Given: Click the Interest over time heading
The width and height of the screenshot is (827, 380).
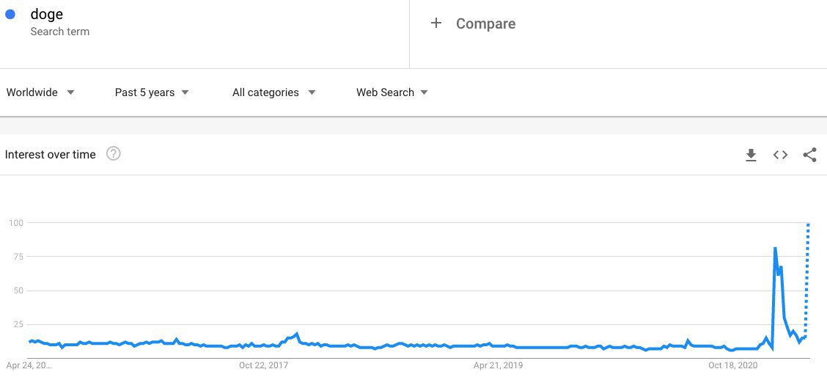Looking at the screenshot, I should (50, 155).
